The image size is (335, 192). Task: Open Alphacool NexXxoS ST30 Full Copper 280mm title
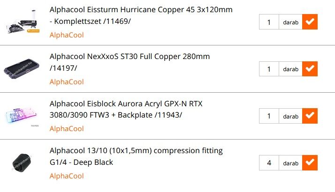(x=129, y=57)
